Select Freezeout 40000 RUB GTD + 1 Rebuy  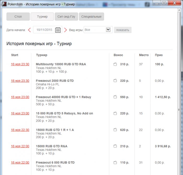[x=64, y=97]
